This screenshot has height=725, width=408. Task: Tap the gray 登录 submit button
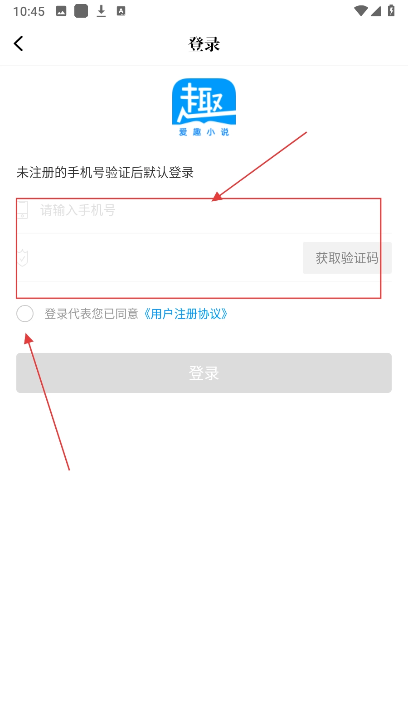tap(204, 373)
